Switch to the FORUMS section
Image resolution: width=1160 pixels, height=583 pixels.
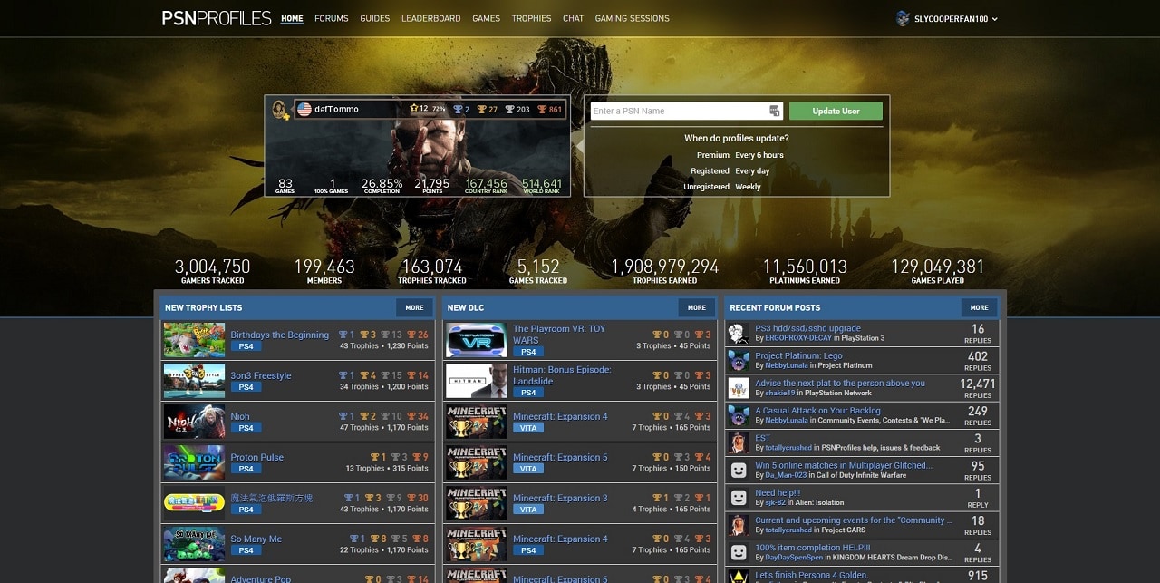coord(331,18)
